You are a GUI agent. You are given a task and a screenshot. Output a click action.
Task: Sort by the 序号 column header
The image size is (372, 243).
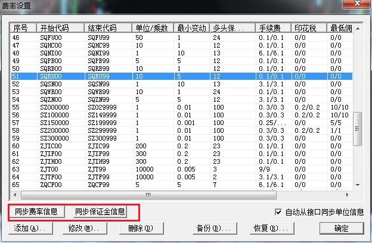(23, 28)
